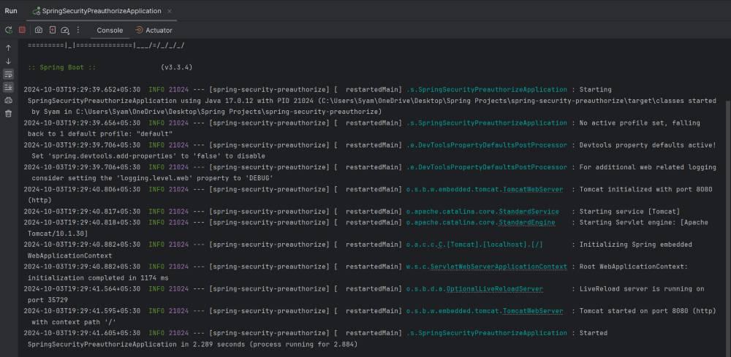Click the Spring Boot version (v3.3.4) text
Image resolution: width=731 pixels, height=357 pixels.
[177, 67]
